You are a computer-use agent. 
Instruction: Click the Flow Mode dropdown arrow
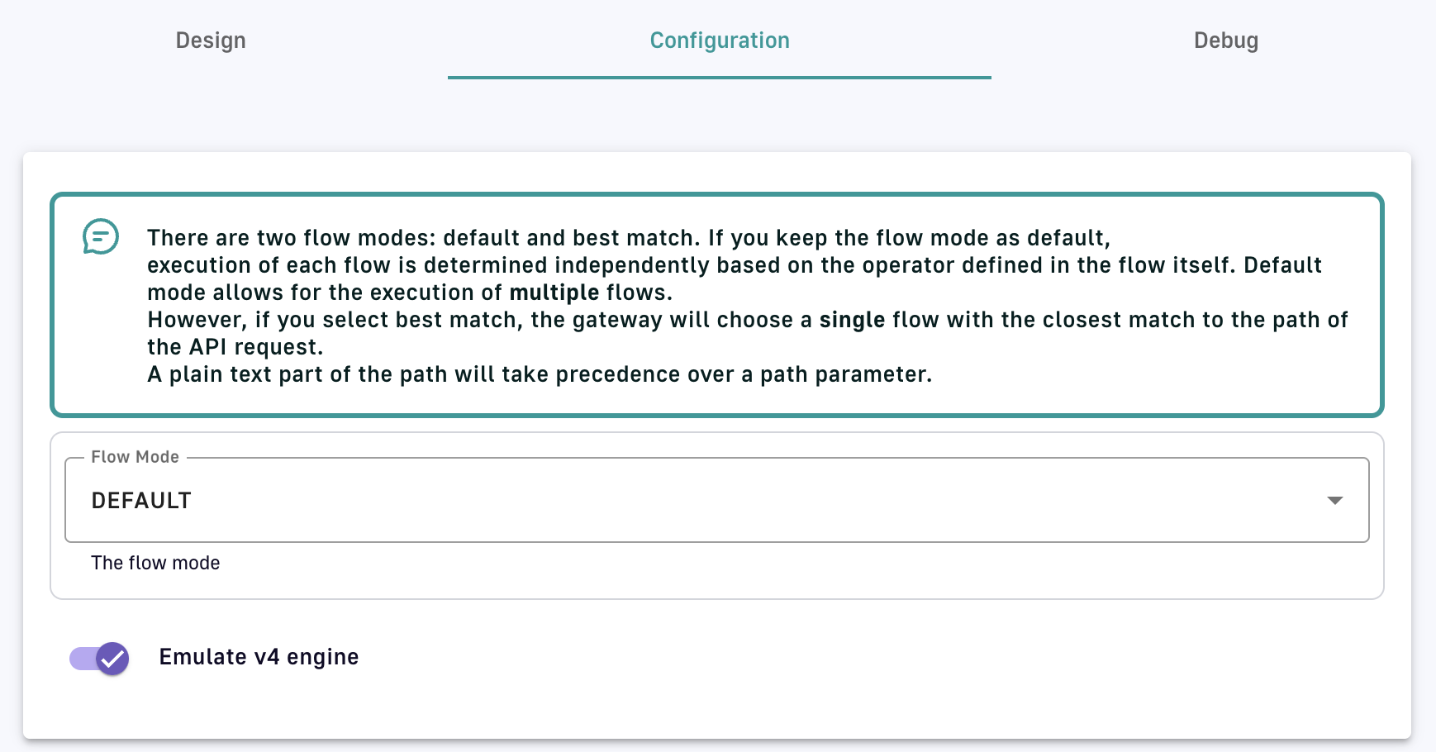(1334, 501)
